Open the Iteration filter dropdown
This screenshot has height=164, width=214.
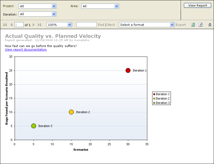(54, 14)
